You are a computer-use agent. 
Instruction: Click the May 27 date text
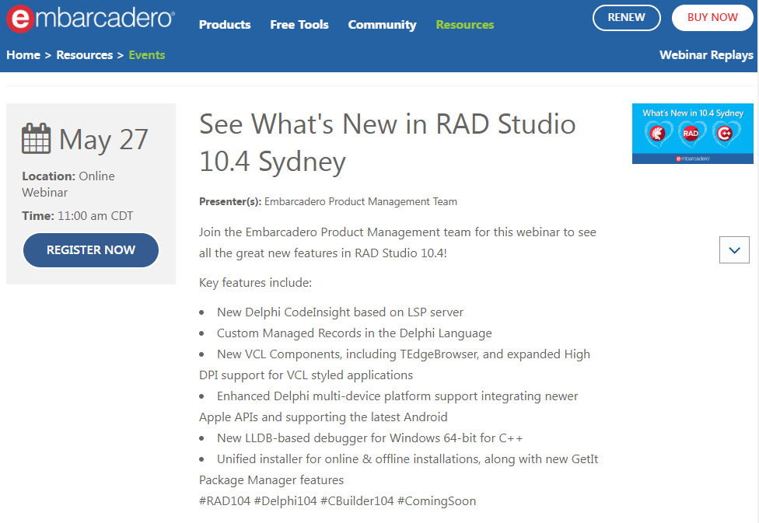click(x=103, y=139)
